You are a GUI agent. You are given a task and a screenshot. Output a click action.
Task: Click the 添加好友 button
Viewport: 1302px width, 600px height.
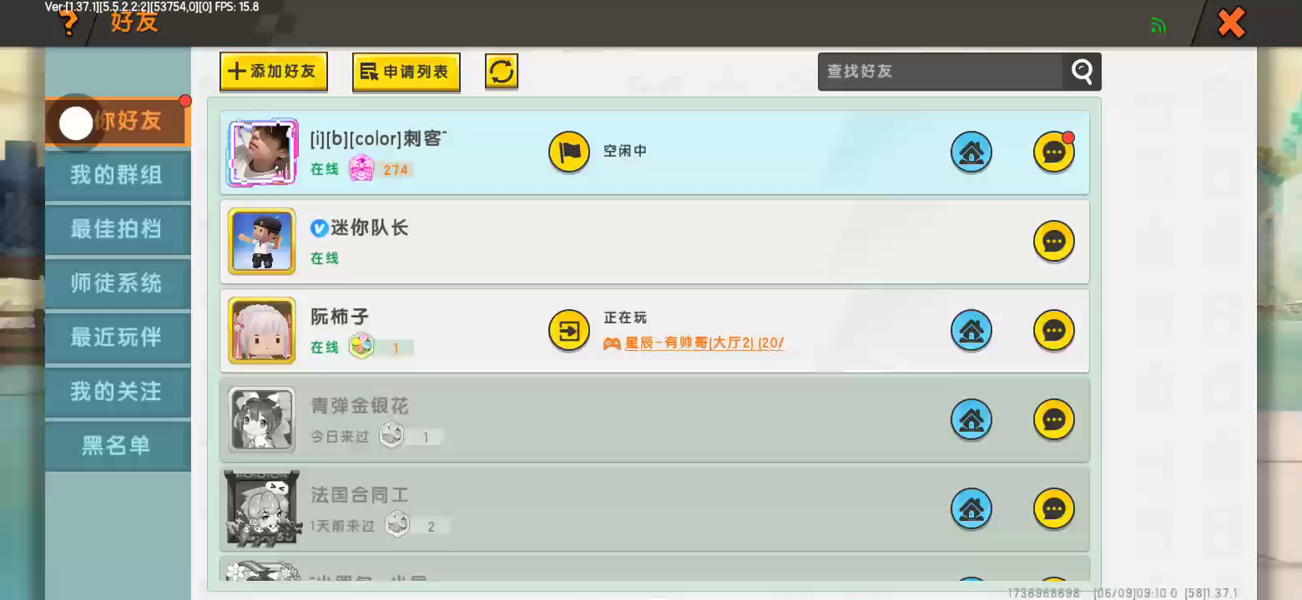(x=274, y=72)
